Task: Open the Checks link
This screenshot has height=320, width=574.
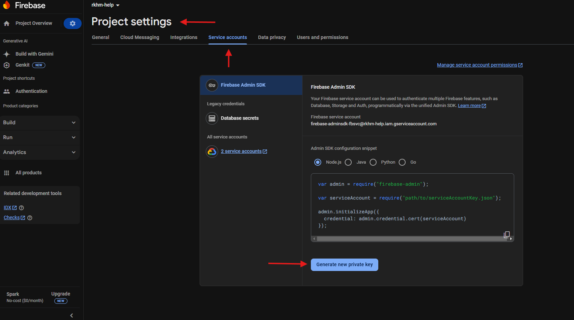Action: (14, 218)
